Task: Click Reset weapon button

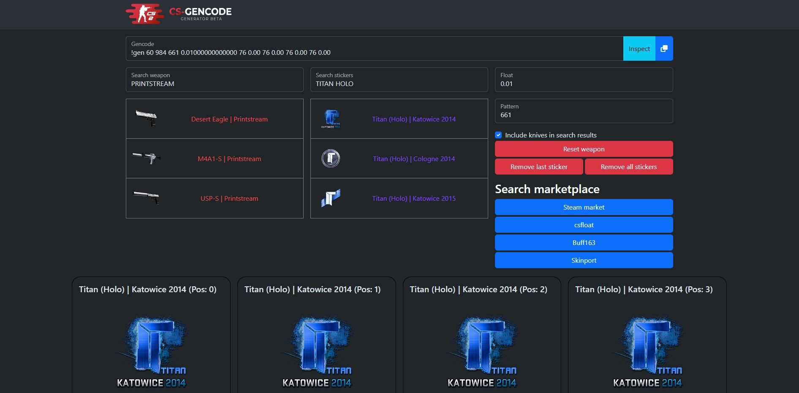Action: click(584, 149)
